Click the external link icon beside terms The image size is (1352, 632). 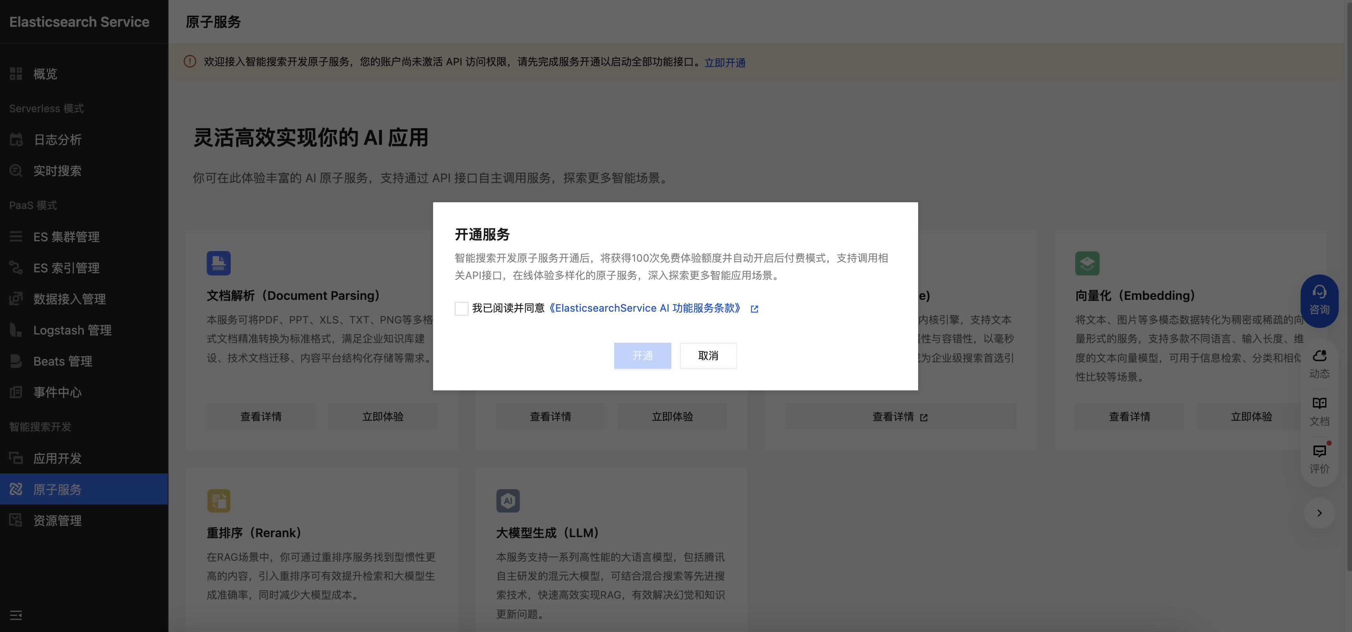point(754,309)
